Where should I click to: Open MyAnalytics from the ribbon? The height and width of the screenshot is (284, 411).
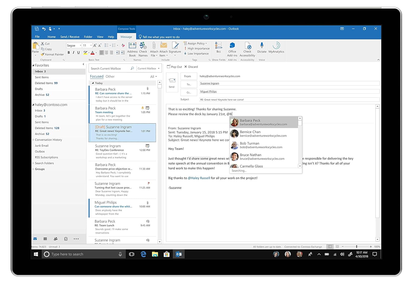click(x=276, y=46)
